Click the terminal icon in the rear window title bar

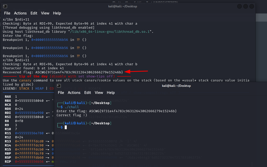click(5, 6)
